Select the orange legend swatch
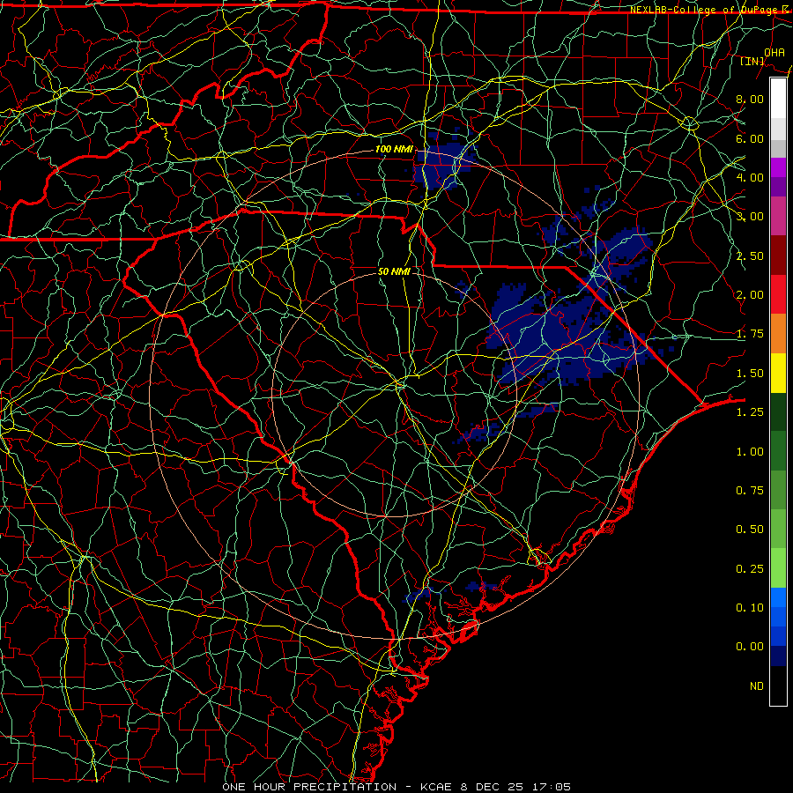The height and width of the screenshot is (793, 793). pyautogui.click(x=778, y=334)
